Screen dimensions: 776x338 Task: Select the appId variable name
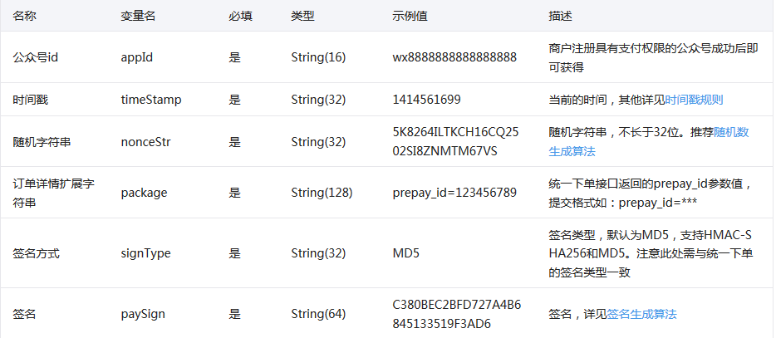[136, 57]
